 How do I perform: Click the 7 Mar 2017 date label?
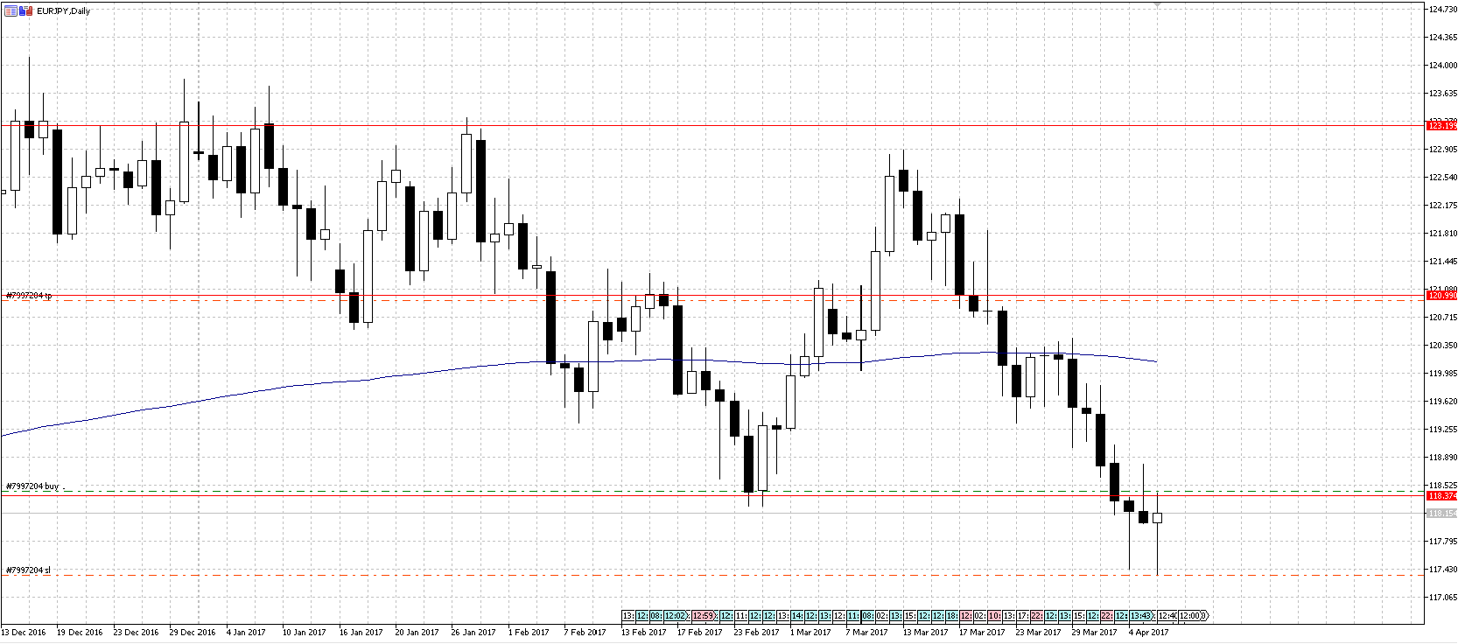[866, 632]
